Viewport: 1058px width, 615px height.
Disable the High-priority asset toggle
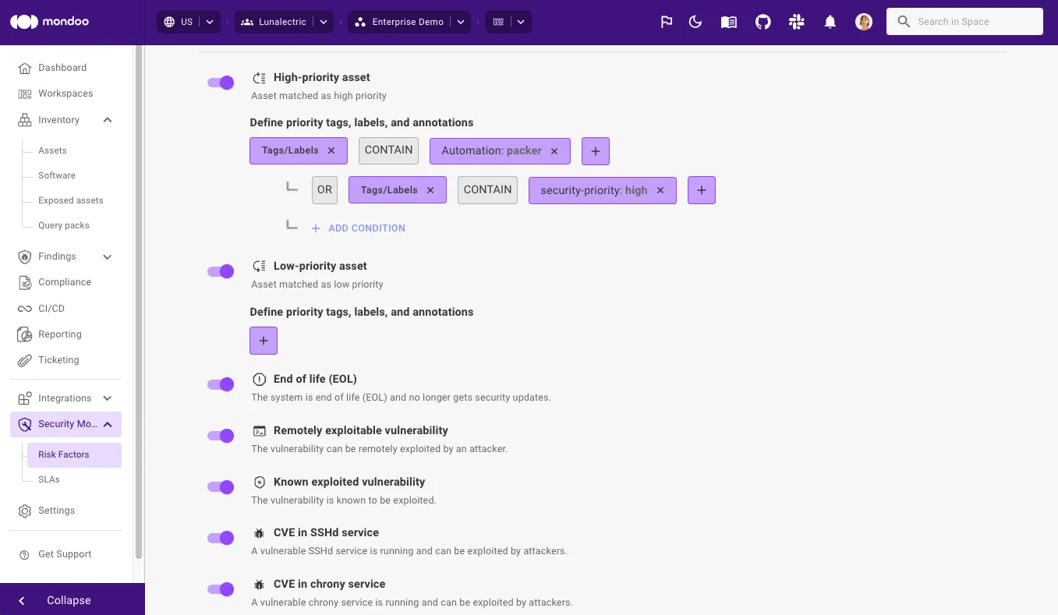tap(221, 83)
